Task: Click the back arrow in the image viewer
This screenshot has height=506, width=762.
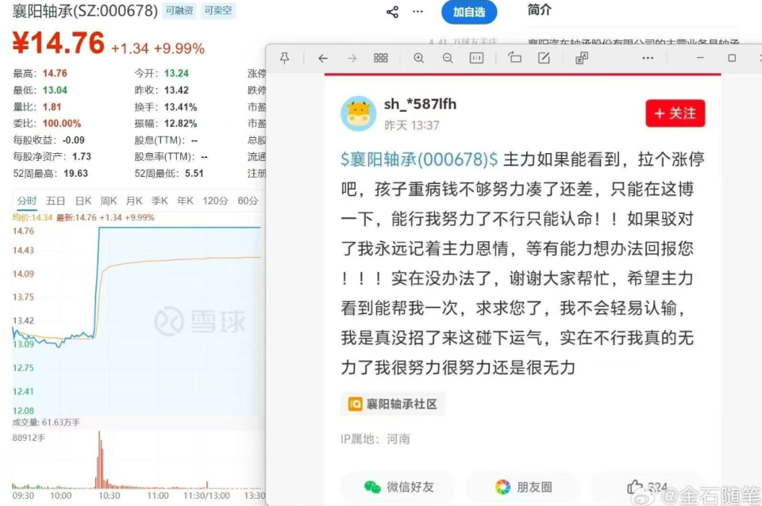Action: coord(323,57)
